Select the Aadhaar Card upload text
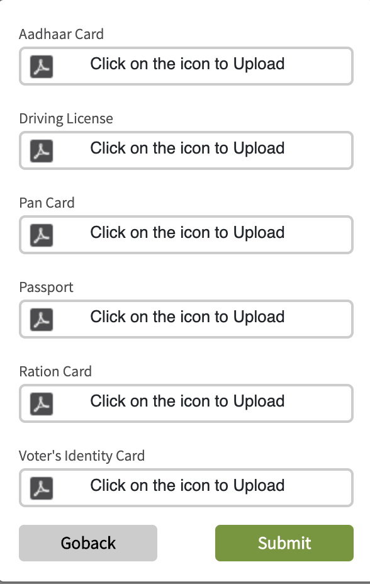370x584 pixels. [188, 64]
